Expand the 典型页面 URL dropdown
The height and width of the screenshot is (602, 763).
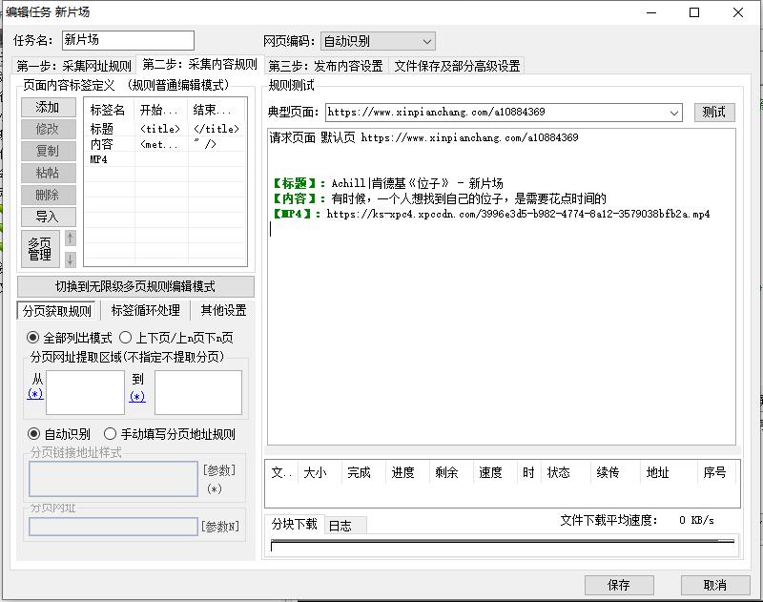(x=674, y=113)
